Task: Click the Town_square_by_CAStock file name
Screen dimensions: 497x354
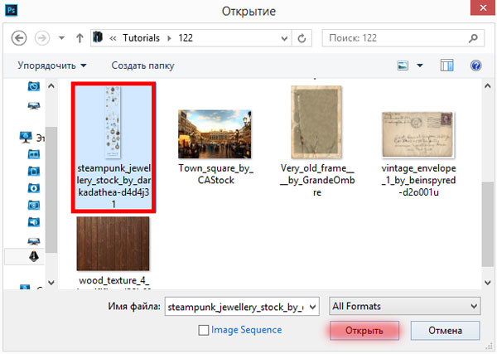Action: click(x=215, y=174)
